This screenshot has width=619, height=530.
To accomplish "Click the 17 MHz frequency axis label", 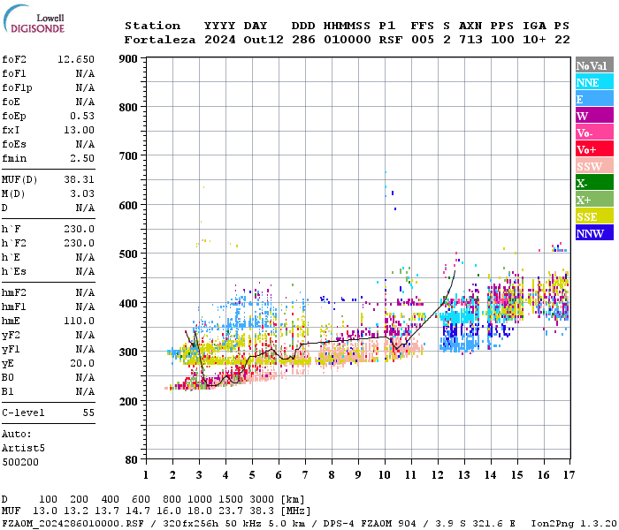I will click(x=569, y=475).
